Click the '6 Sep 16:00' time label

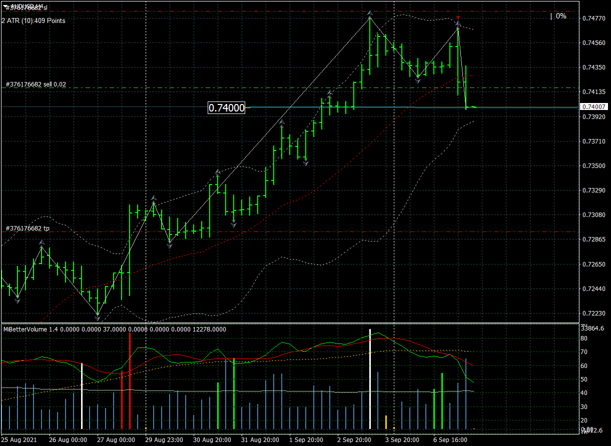click(450, 440)
